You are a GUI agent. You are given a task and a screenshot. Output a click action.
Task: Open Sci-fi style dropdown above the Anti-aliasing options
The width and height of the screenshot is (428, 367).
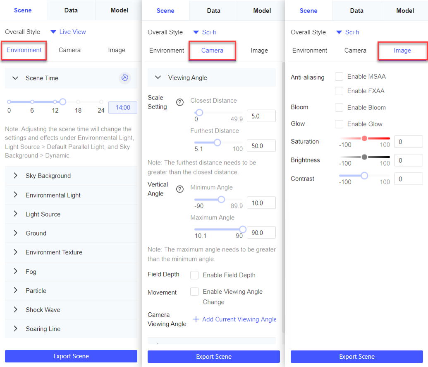(347, 32)
